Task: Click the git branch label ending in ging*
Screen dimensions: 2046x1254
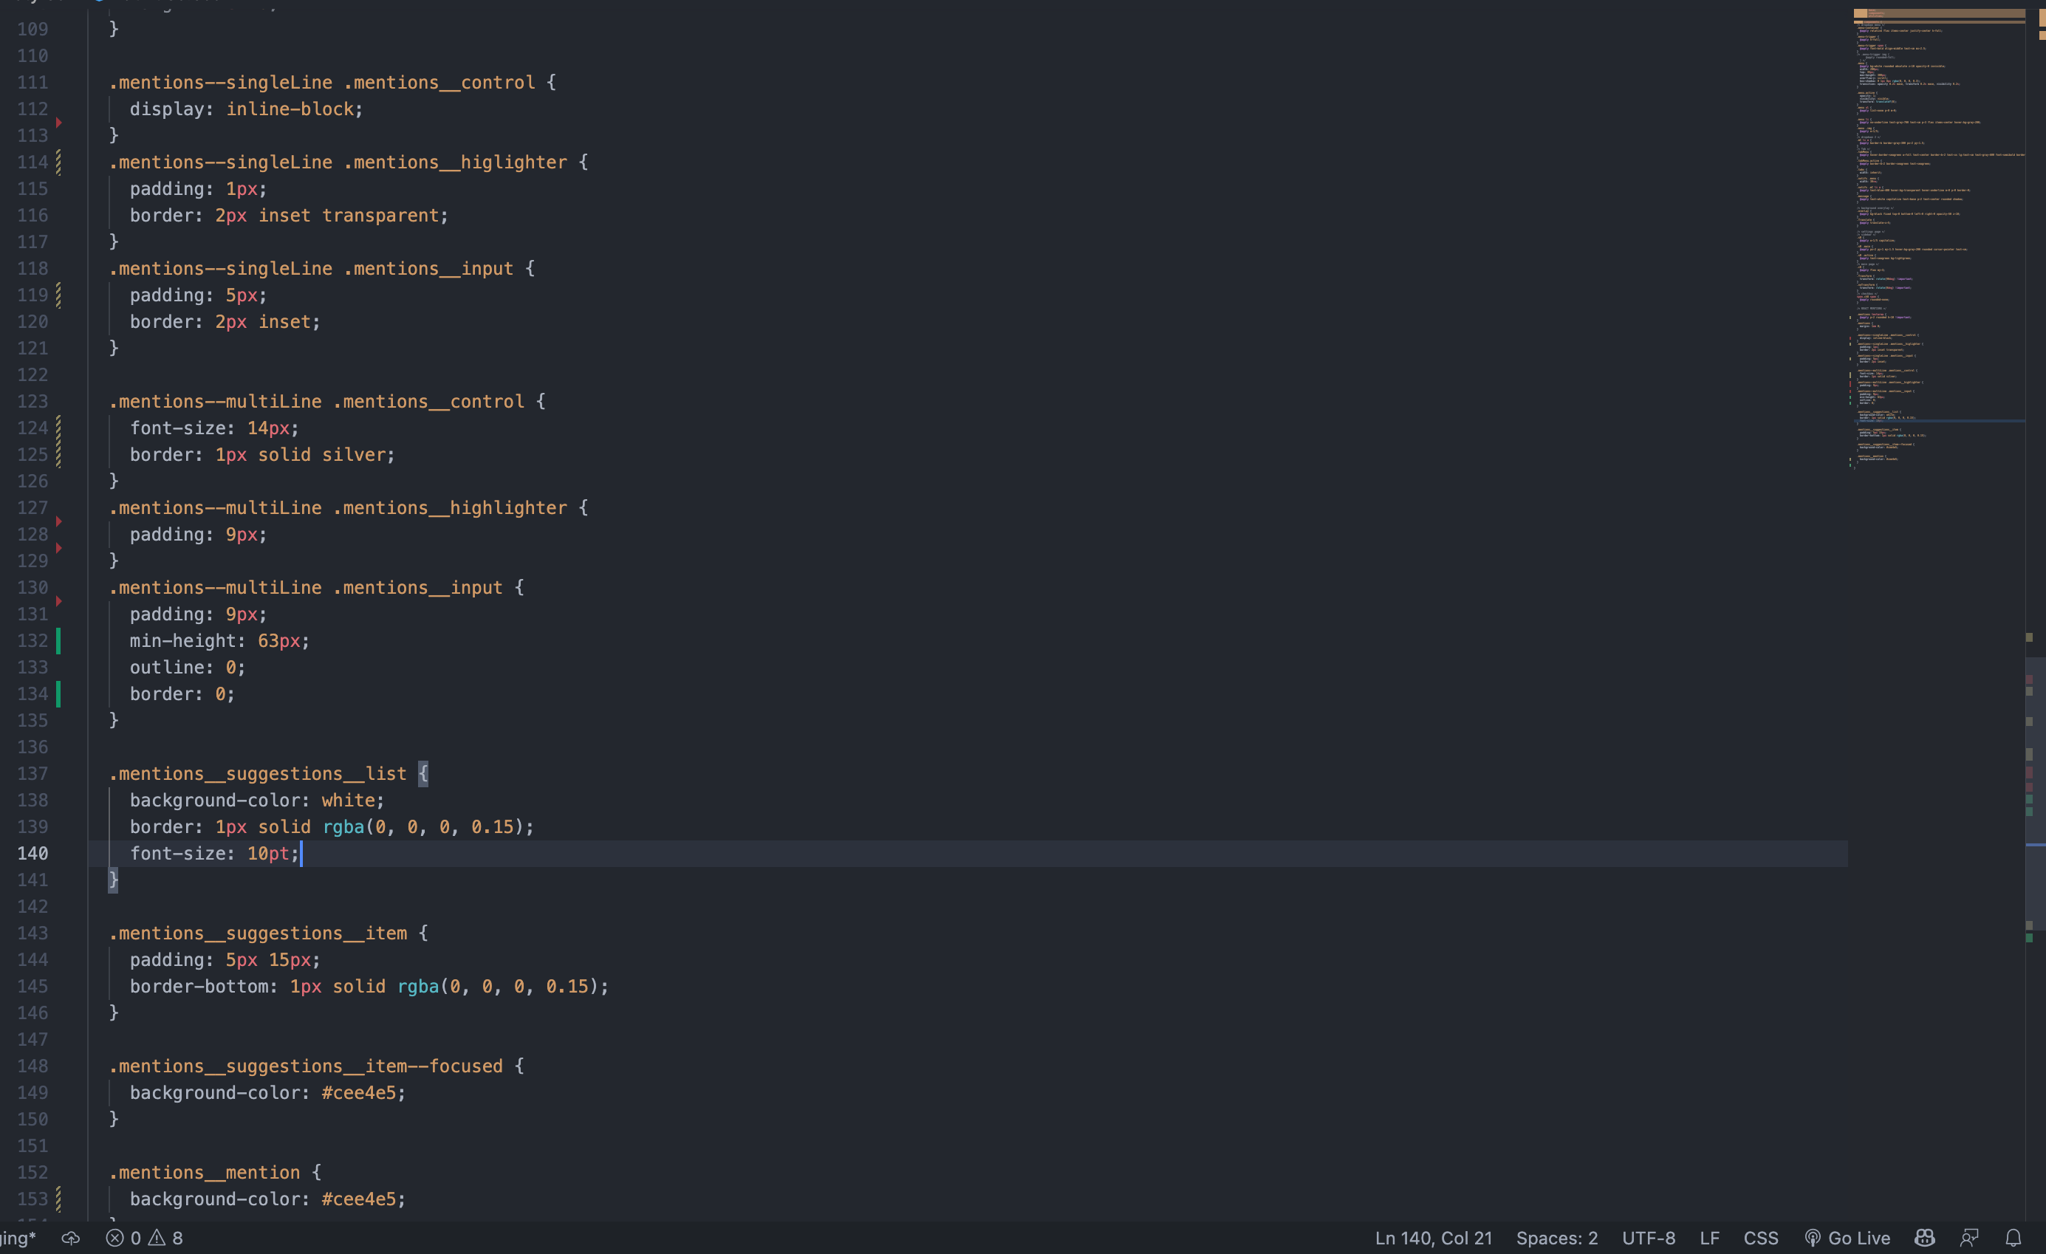Action: pyautogui.click(x=18, y=1238)
